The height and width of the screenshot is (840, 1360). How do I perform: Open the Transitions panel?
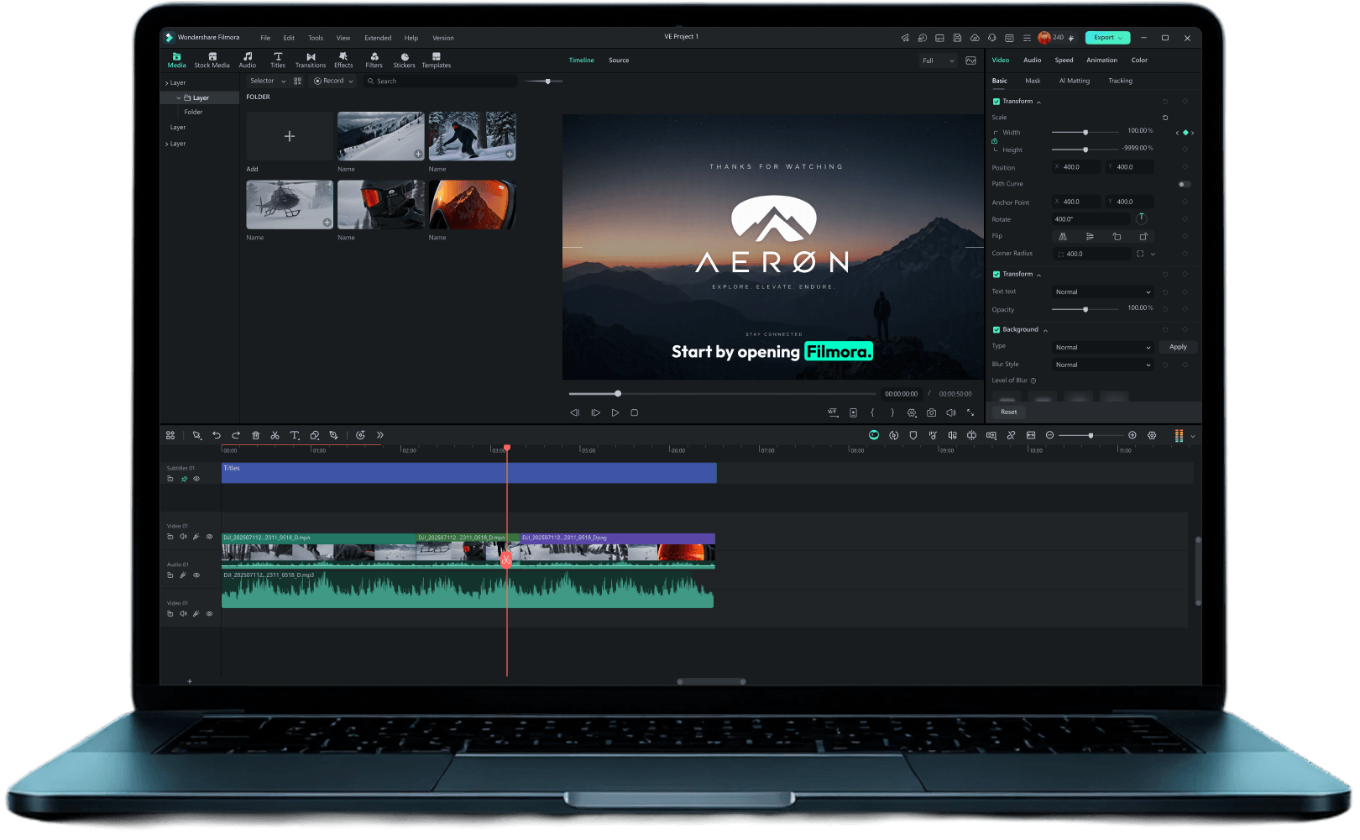pos(311,60)
